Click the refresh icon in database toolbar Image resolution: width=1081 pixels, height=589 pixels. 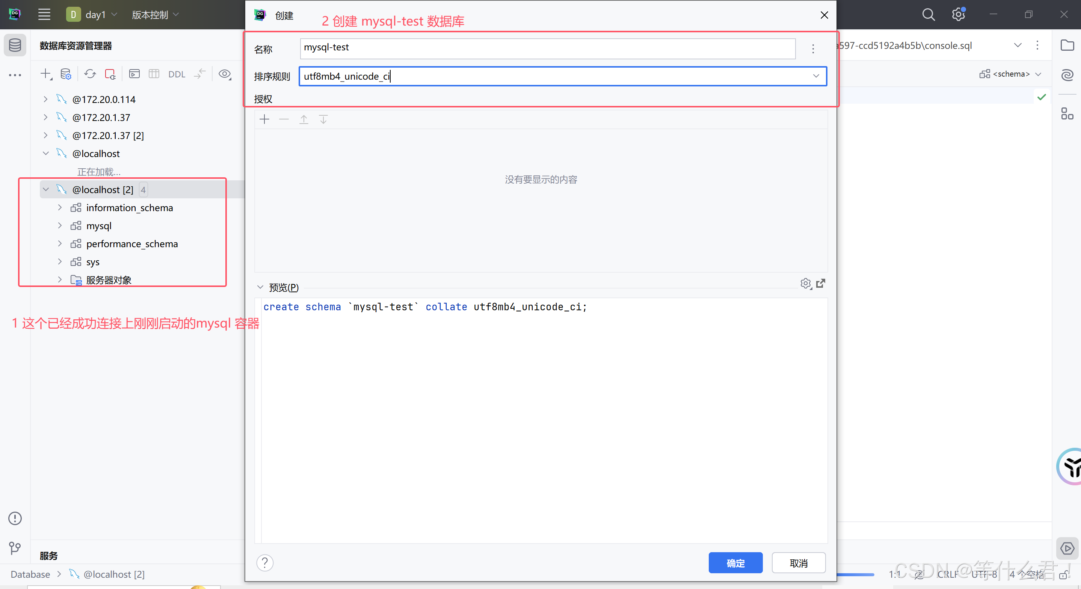click(x=90, y=74)
